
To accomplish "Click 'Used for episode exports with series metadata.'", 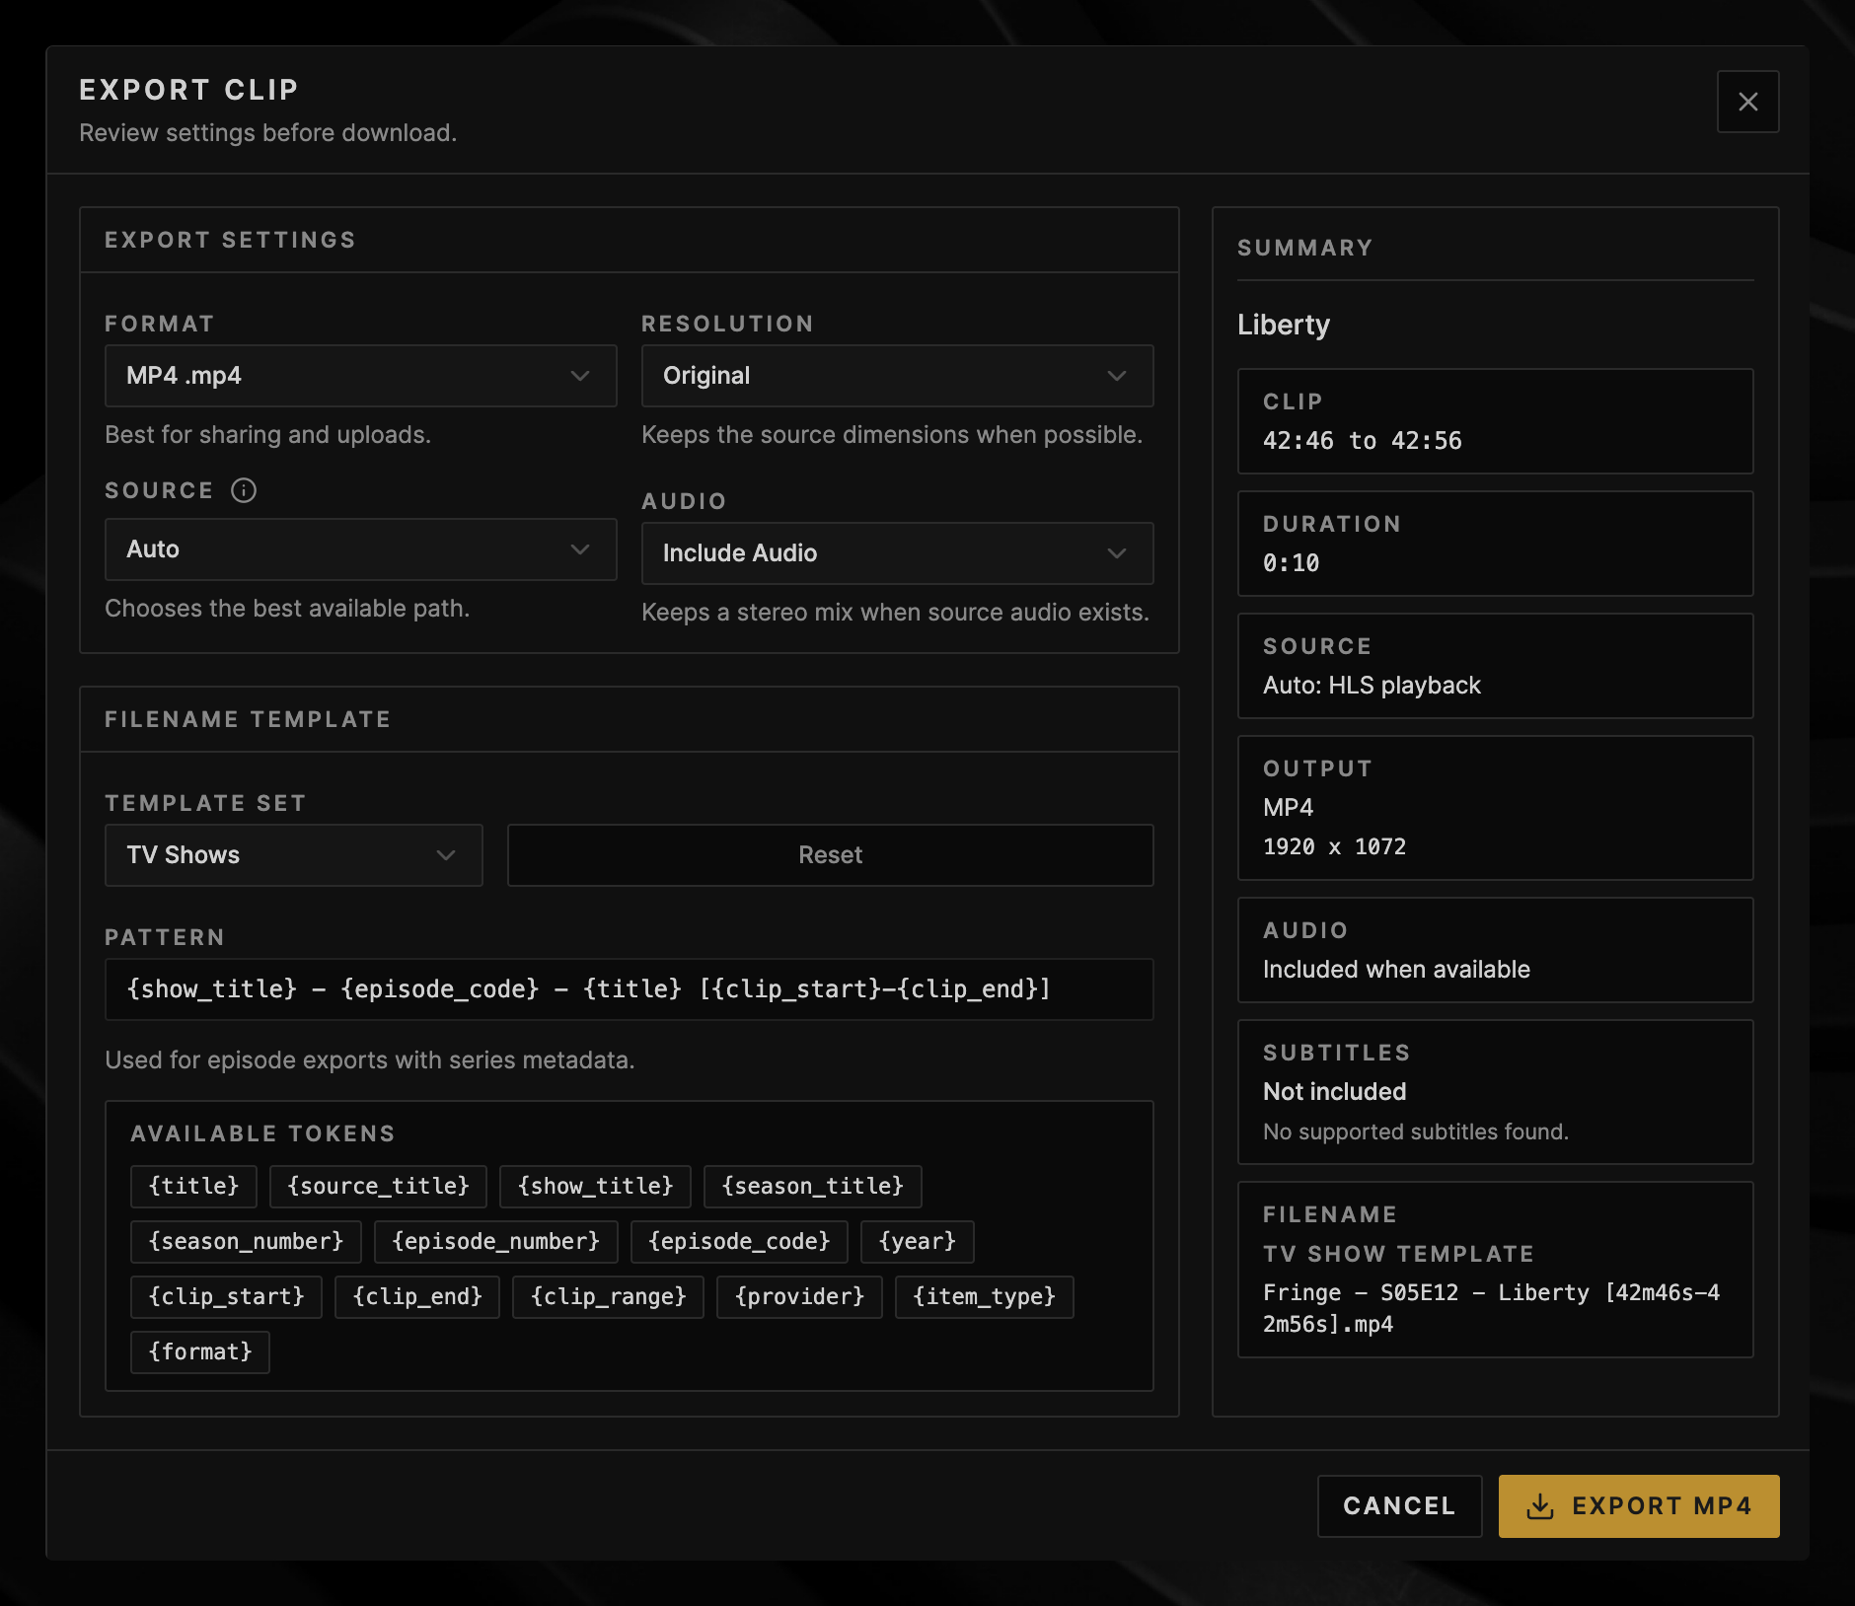I will (370, 1060).
